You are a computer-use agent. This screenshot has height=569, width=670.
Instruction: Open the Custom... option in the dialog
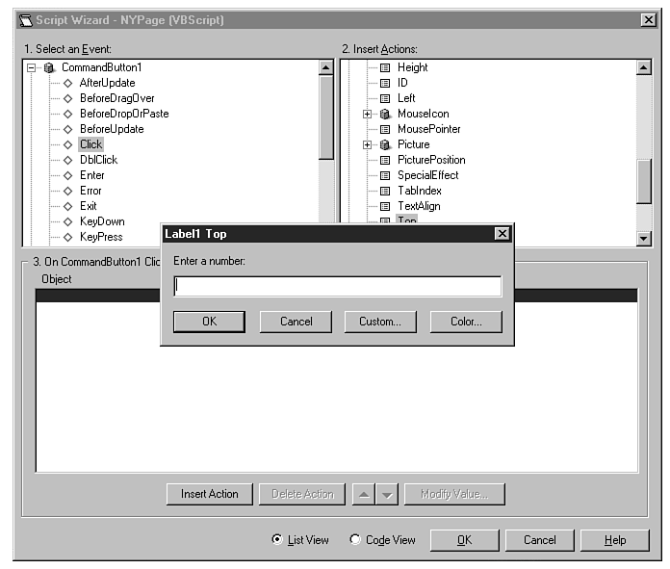click(379, 322)
